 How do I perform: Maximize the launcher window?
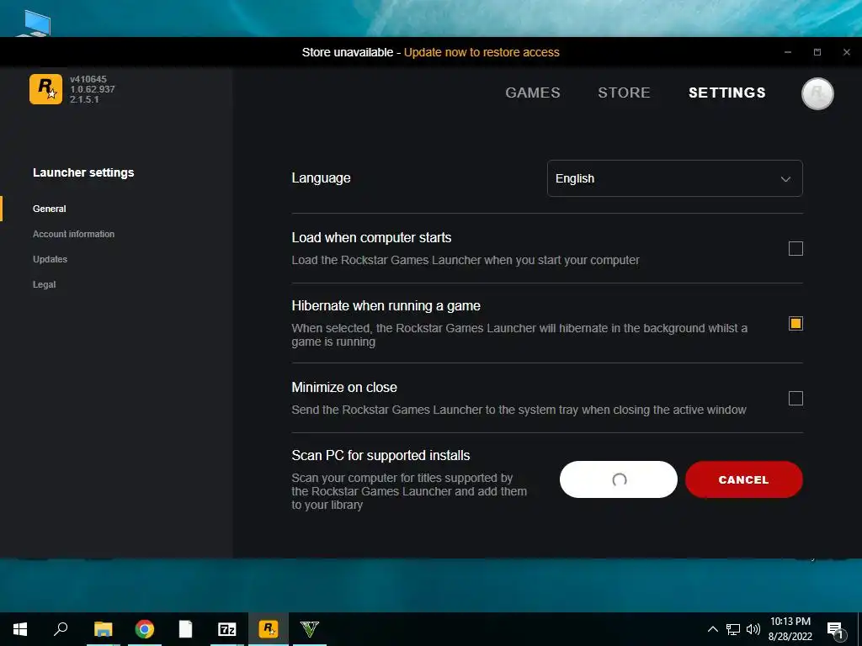817,52
